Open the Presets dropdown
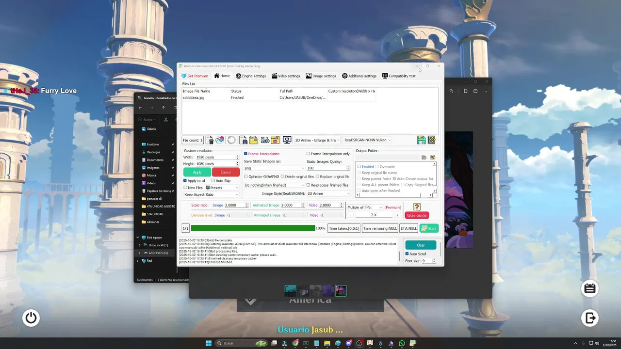The height and width of the screenshot is (349, 621). coord(222,188)
